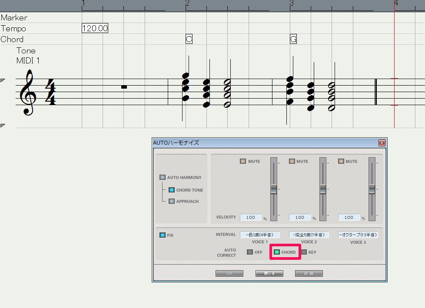
Task: Select the G chord marker
Action: point(293,39)
